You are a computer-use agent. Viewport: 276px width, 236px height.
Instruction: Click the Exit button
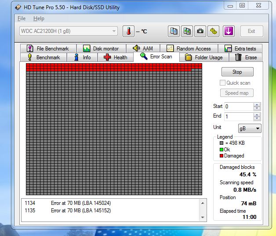(x=251, y=31)
